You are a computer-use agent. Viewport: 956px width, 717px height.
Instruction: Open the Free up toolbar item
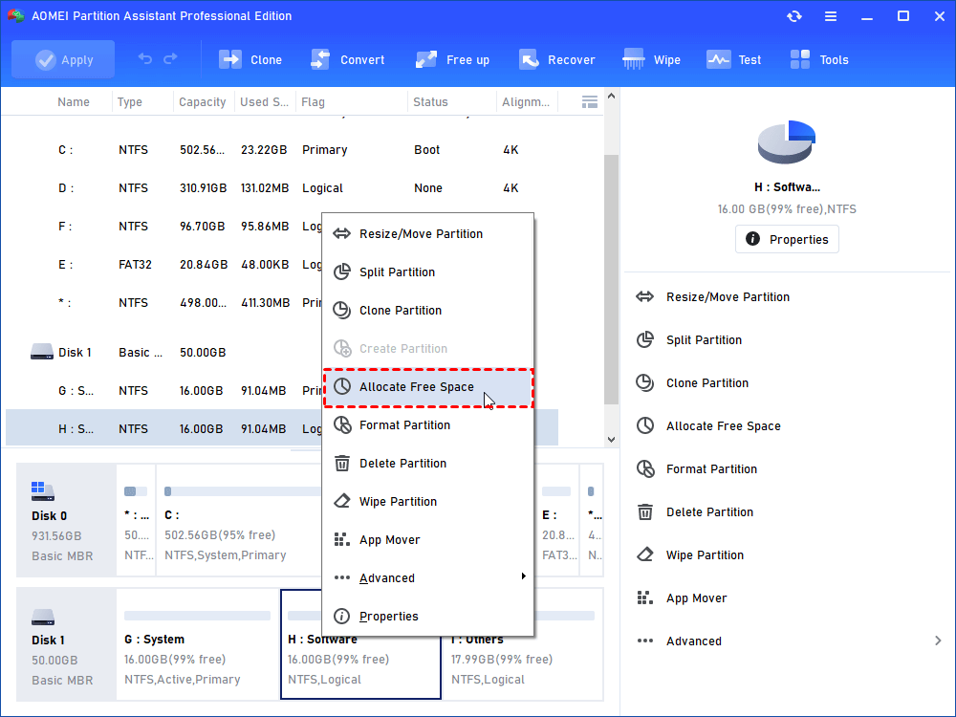(x=452, y=59)
